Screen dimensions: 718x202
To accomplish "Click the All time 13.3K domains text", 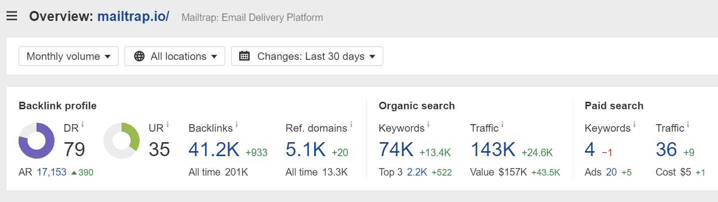I will coord(317,173).
